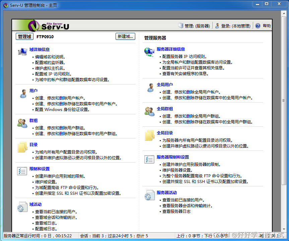Click the 服务器限制和设置 list icon

(x=149, y=160)
